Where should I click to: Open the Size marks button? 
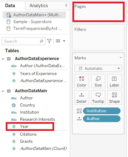tap(98, 81)
